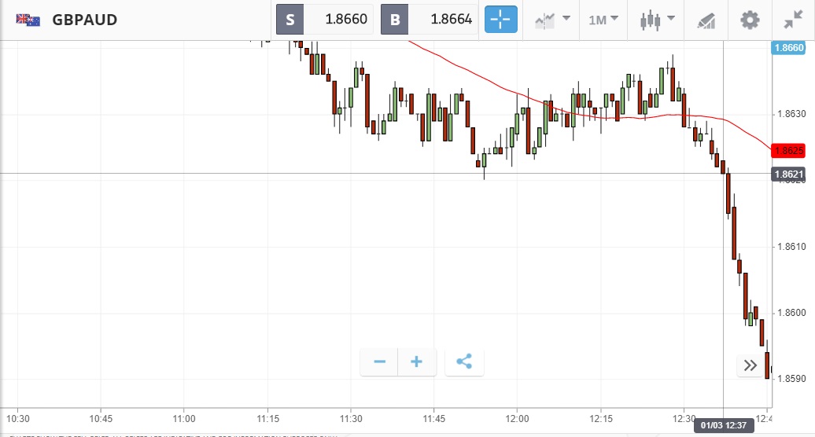Click the blue 1.8660 current price label
815x437 pixels.
click(x=788, y=48)
